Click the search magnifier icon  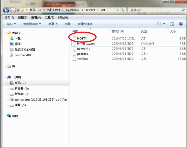pyautogui.click(x=183, y=10)
